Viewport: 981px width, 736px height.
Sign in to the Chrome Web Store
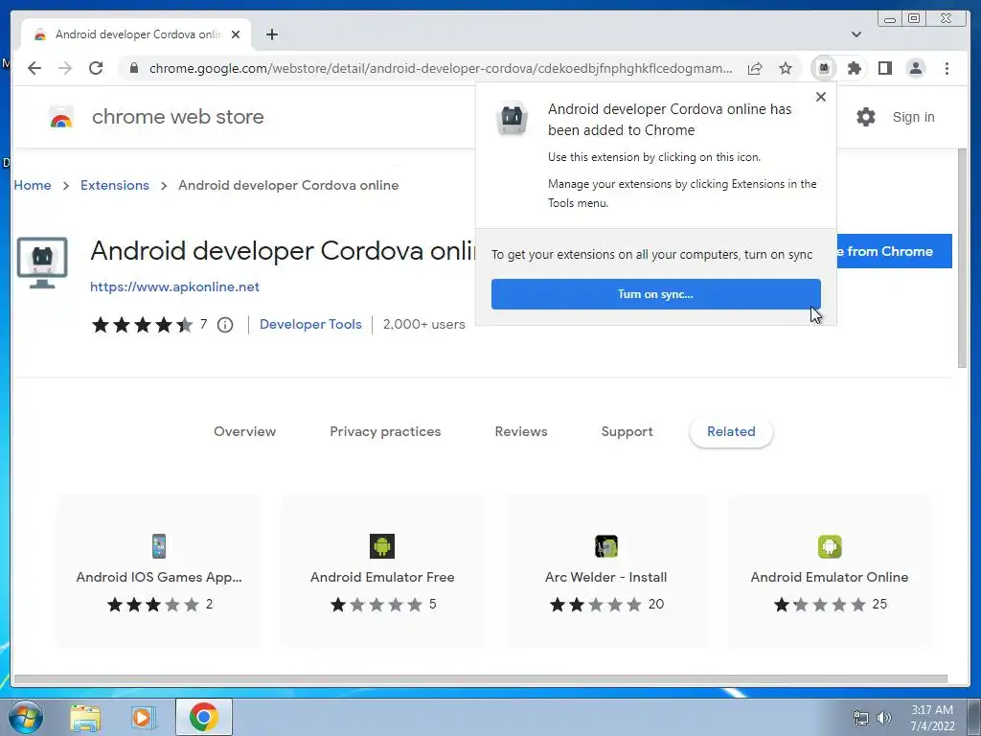click(913, 117)
